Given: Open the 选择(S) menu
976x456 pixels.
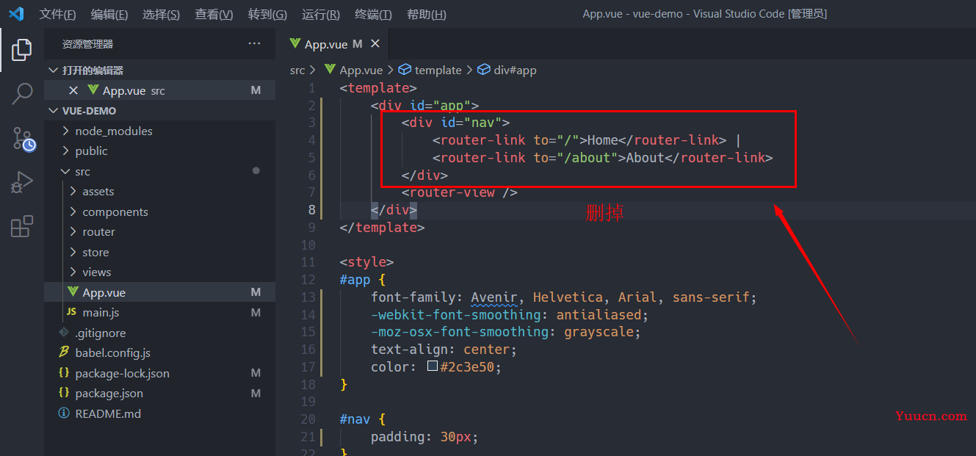Looking at the screenshot, I should pyautogui.click(x=161, y=14).
